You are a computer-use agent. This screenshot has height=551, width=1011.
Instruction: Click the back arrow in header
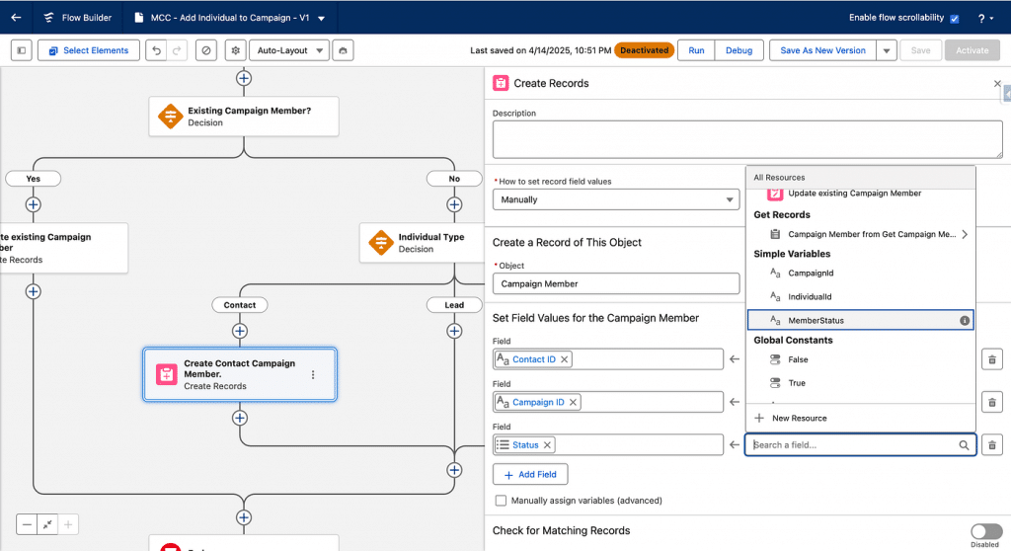click(16, 18)
